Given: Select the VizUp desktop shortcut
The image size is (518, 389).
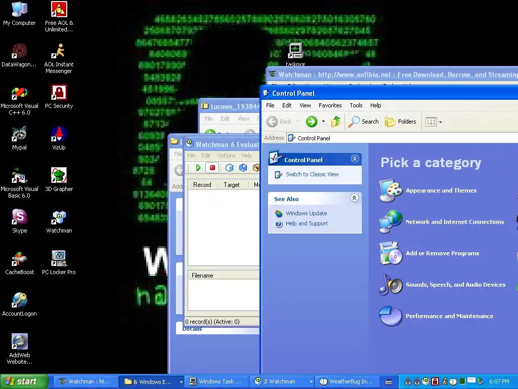Looking at the screenshot, I should tap(59, 138).
